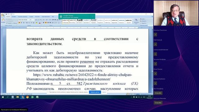Viewport: 199px width, 112px height.
Task: Open taskbar search magnifier
Action: (x=7, y=97)
